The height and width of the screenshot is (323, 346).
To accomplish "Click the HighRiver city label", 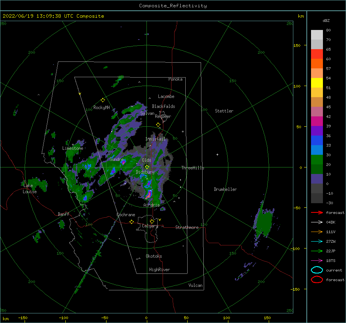I will coord(160,270).
